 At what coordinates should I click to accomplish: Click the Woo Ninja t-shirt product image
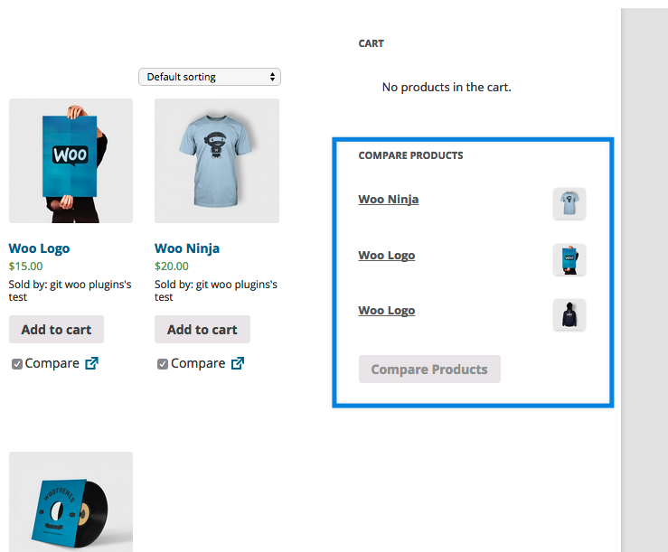tap(217, 161)
